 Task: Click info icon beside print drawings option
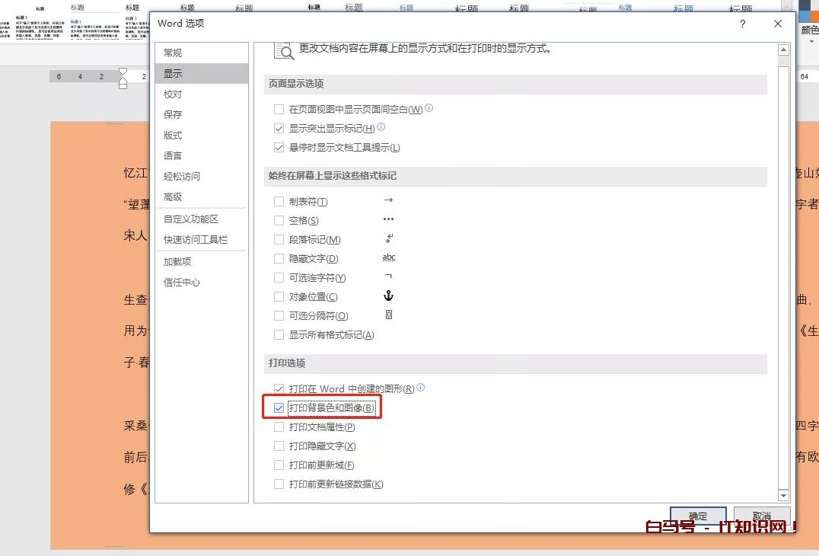[421, 388]
